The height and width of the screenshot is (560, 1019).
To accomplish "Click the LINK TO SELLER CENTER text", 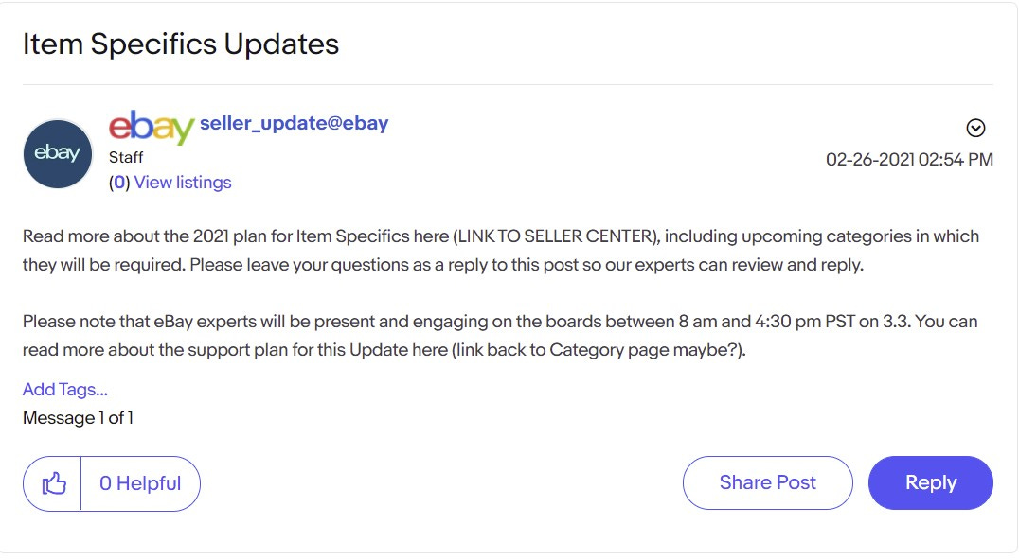I will pos(556,236).
